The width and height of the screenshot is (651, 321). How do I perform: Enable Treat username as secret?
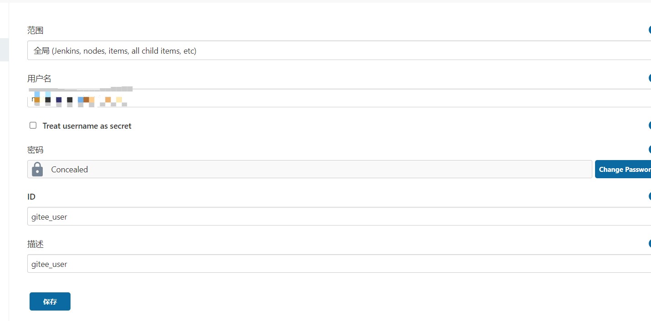(x=33, y=125)
